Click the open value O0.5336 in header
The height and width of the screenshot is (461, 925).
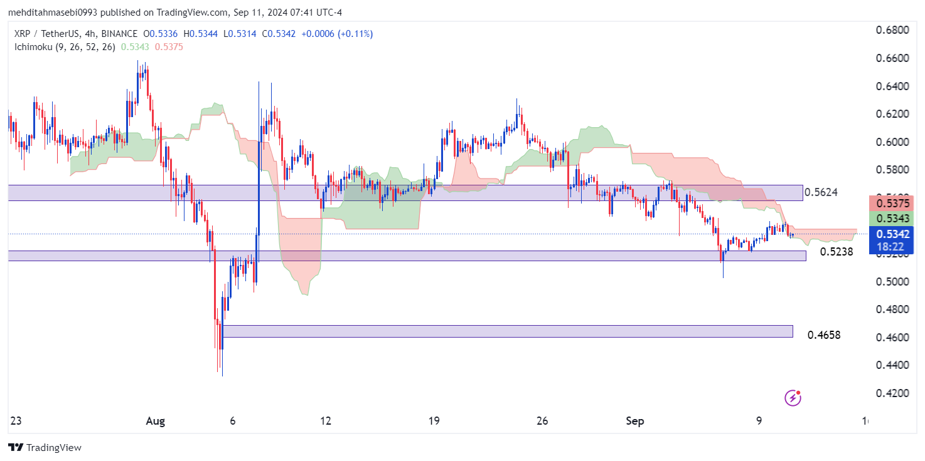pos(160,34)
